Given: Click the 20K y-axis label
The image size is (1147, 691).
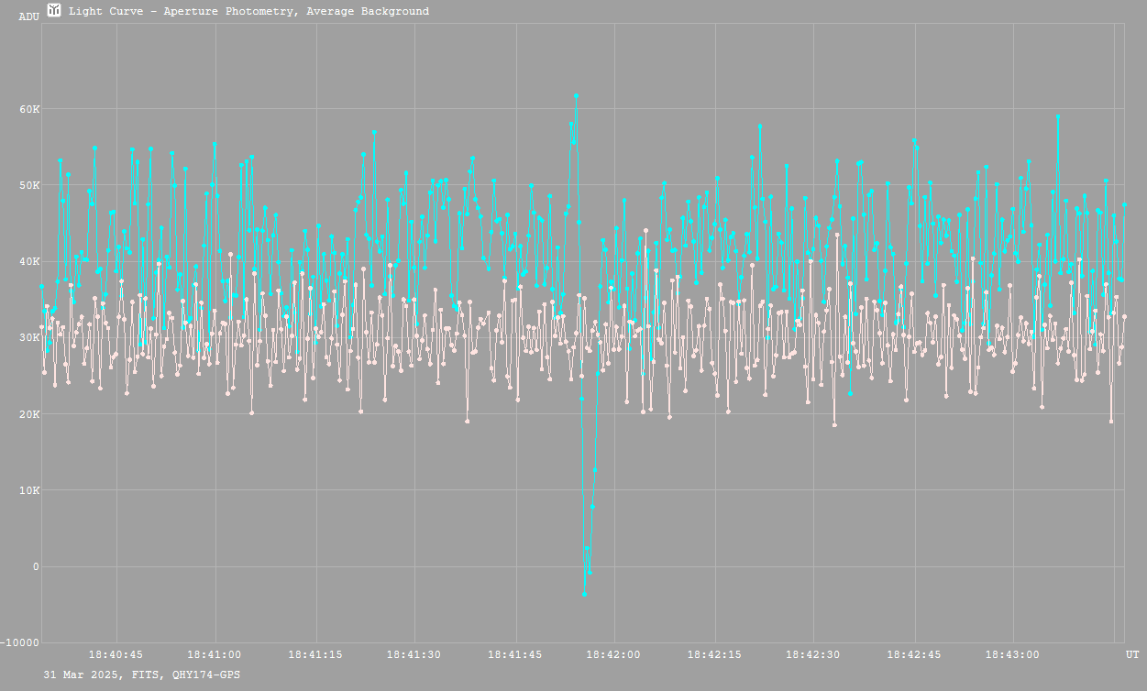Looking at the screenshot, I should (29, 414).
